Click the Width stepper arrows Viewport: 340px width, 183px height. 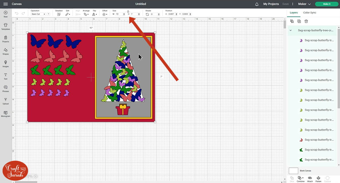coord(124,14)
